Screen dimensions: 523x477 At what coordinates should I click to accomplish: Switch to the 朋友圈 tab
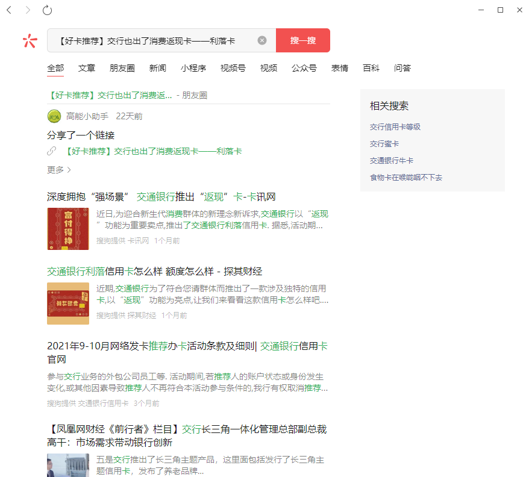(x=122, y=68)
